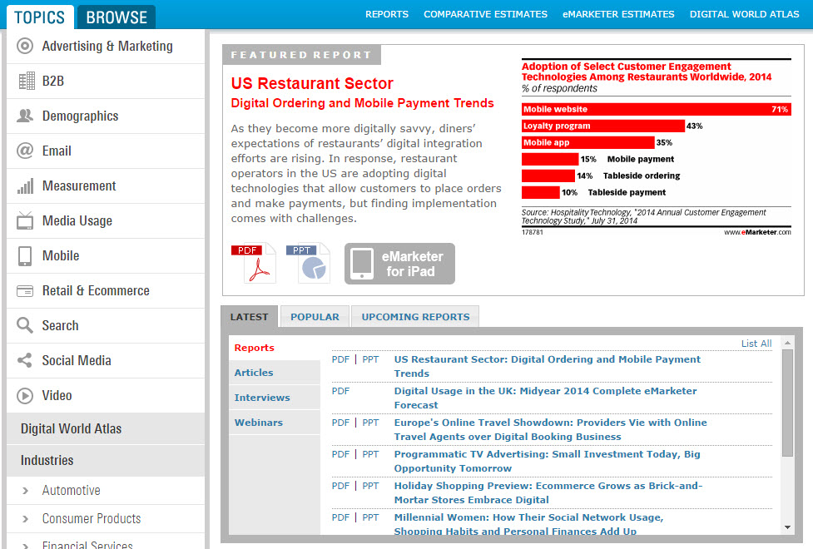Click the reports list scrollbar down arrow

(x=787, y=527)
